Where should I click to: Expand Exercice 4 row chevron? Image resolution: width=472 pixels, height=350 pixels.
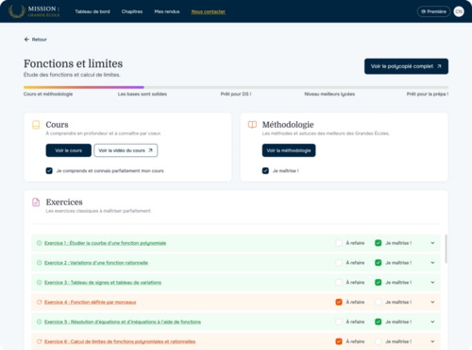432,302
